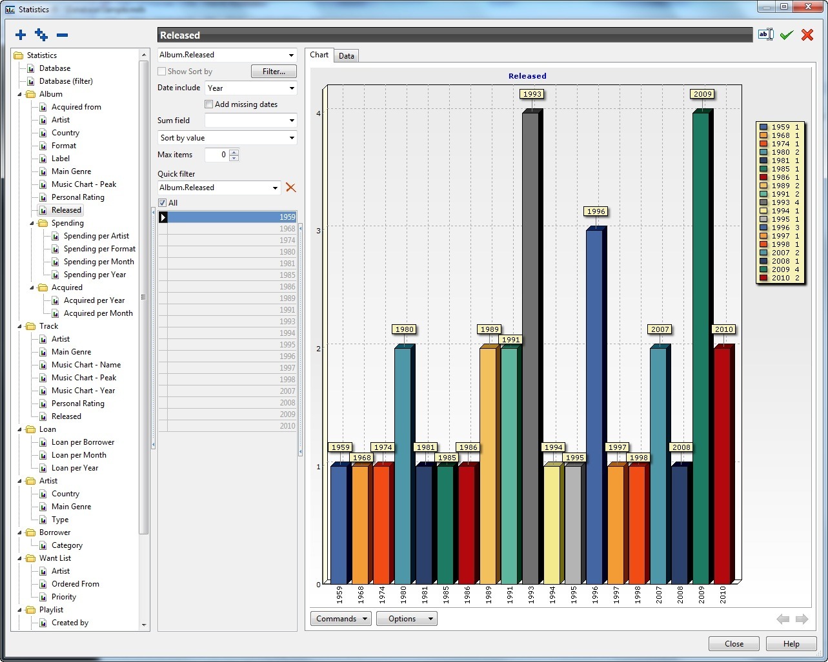828x662 pixels.
Task: Select Main Genre under Album
Action: tap(71, 171)
